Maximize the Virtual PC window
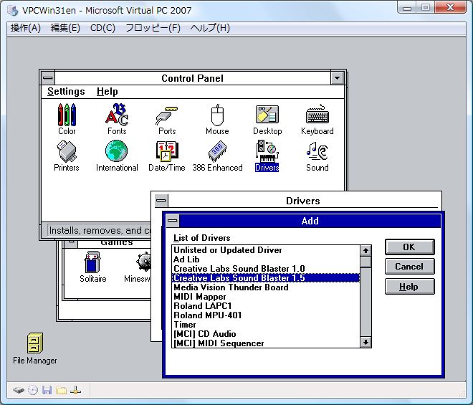 pos(426,7)
